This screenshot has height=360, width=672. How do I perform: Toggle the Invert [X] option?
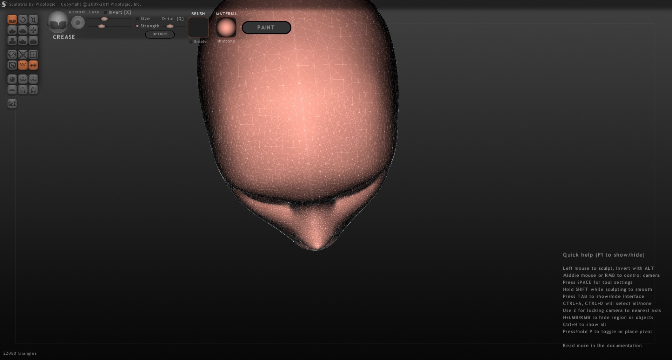[118, 12]
